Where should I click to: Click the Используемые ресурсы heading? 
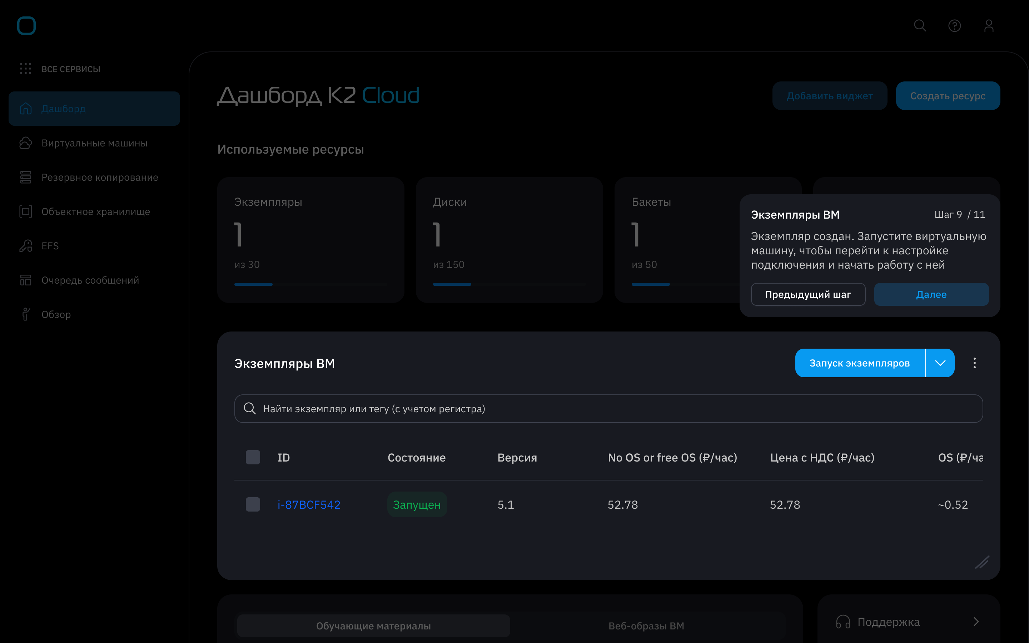[291, 149]
